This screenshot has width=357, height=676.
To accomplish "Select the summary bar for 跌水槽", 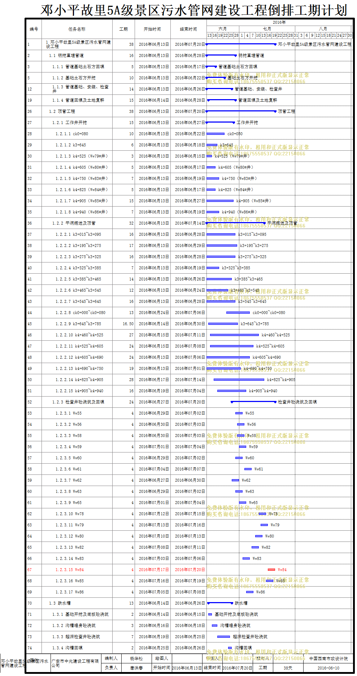I will 220,603.
